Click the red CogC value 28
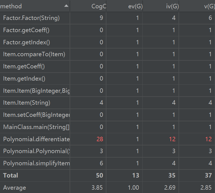The height and width of the screenshot is (193, 215). [100, 139]
